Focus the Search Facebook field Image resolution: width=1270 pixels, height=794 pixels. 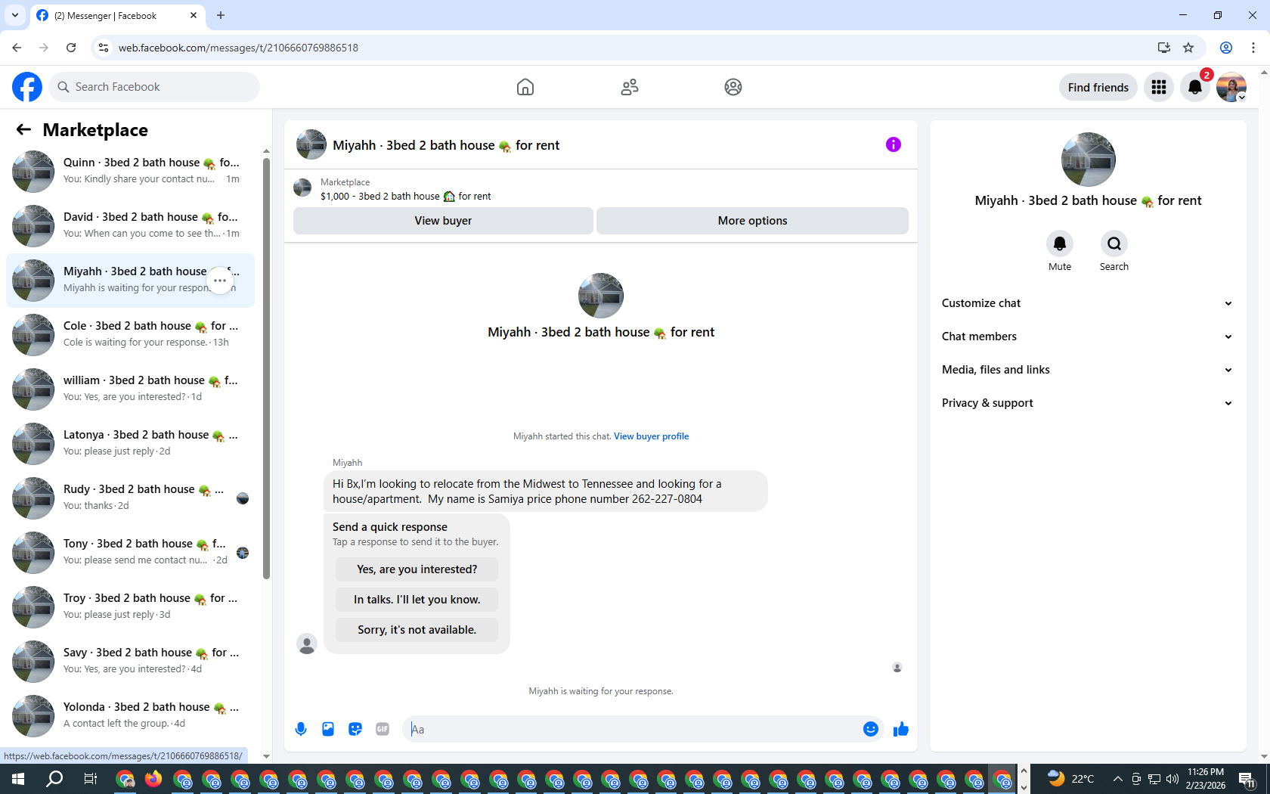(x=154, y=87)
